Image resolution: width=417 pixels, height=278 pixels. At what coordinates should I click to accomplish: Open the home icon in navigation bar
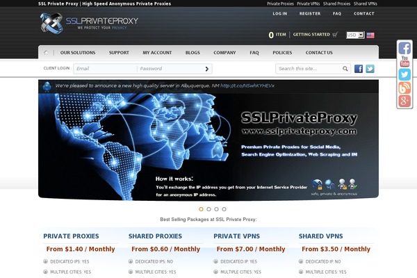pyautogui.click(x=46, y=53)
